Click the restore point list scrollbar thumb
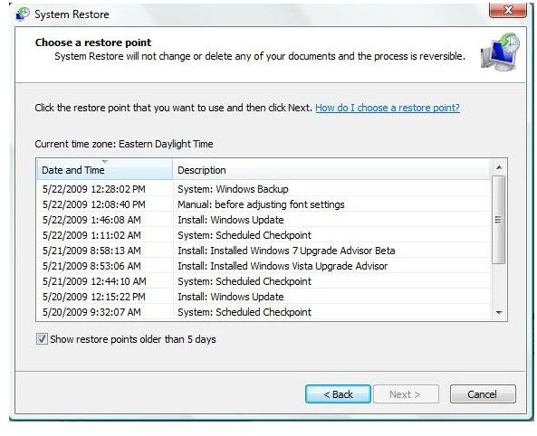537x436 pixels. pos(499,220)
